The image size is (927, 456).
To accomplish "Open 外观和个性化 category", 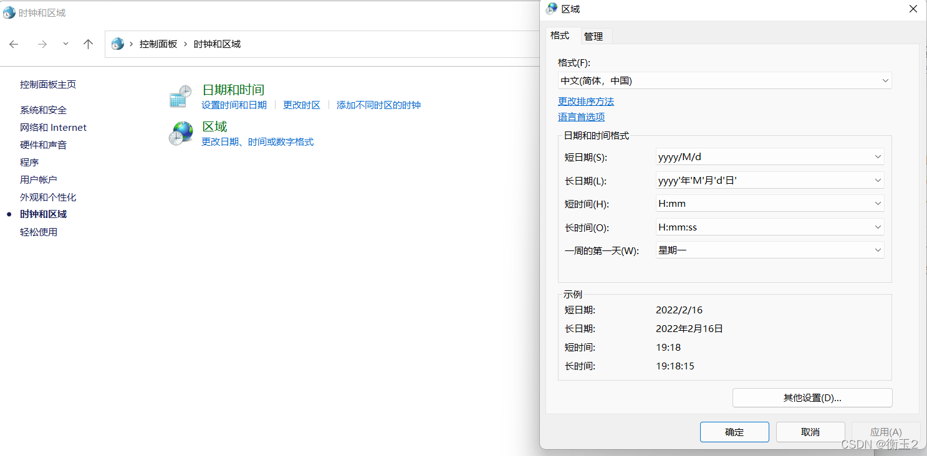I will [48, 197].
